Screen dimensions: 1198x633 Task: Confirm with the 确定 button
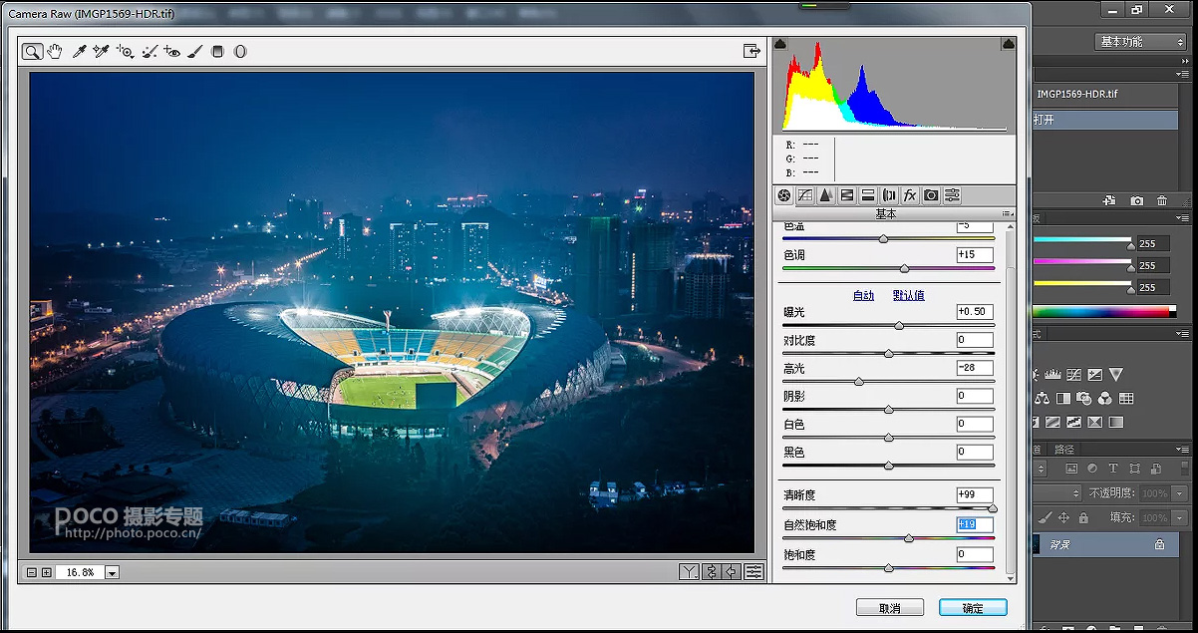(x=973, y=608)
